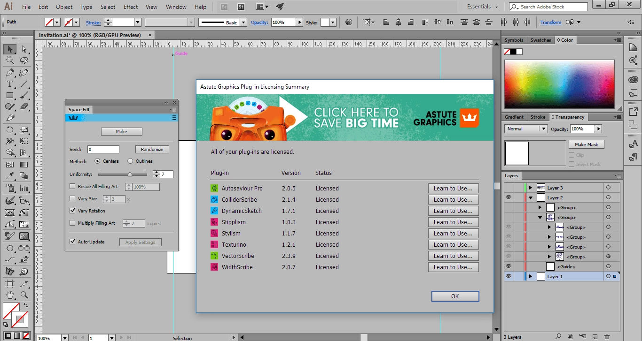642x341 pixels.
Task: Click the Seed input field
Action: (x=103, y=149)
